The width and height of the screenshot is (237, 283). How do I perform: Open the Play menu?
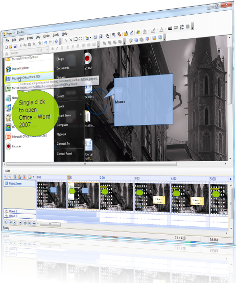(x=38, y=37)
